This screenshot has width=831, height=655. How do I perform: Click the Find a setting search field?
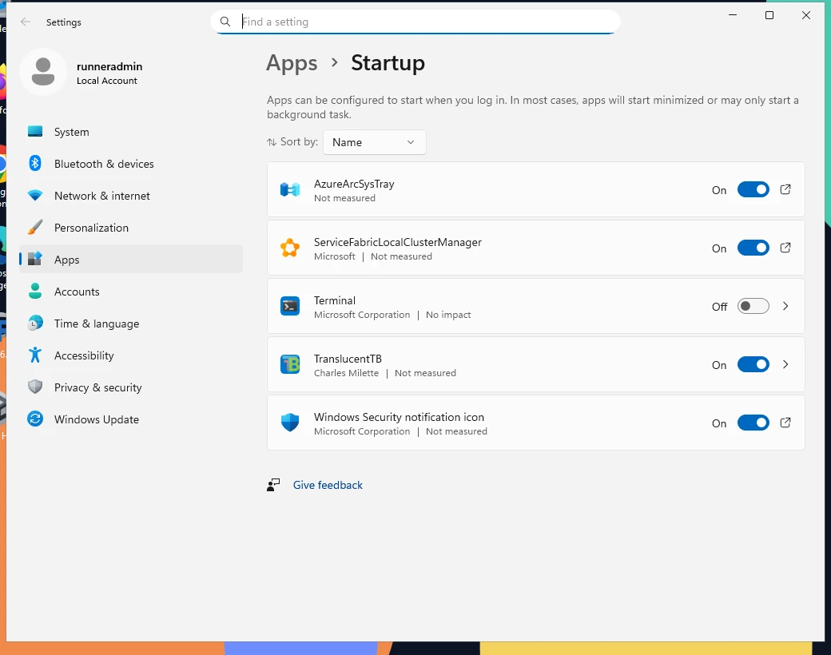click(415, 22)
